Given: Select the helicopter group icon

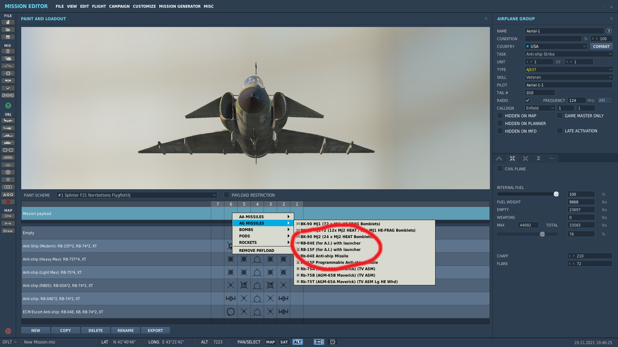Looking at the screenshot, I should pyautogui.click(x=8, y=128).
